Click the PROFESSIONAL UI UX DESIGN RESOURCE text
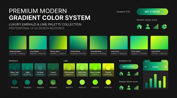This screenshot has height=98, width=177. tap(37, 28)
